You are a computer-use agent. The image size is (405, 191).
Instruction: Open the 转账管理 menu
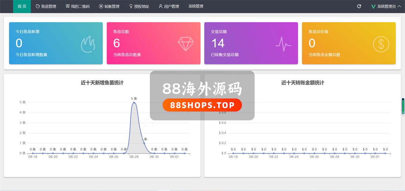pos(109,6)
